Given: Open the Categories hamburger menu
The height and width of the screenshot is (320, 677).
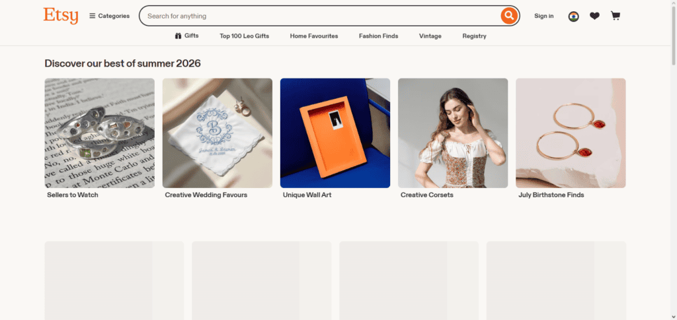Looking at the screenshot, I should point(109,16).
